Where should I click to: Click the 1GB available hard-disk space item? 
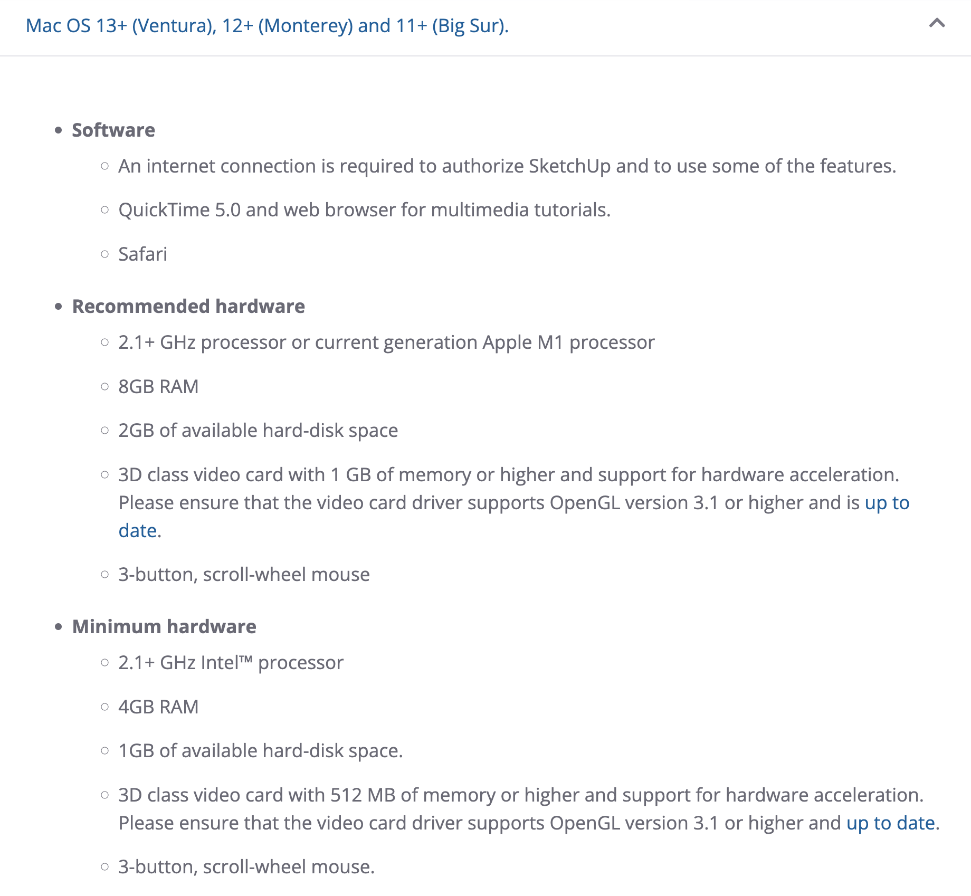pyautogui.click(x=260, y=751)
